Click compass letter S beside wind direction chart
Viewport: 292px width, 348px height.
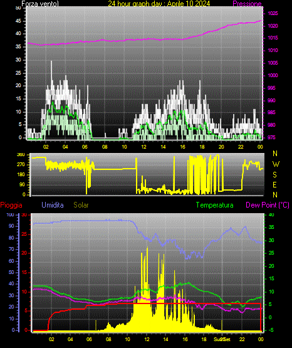[274, 175]
